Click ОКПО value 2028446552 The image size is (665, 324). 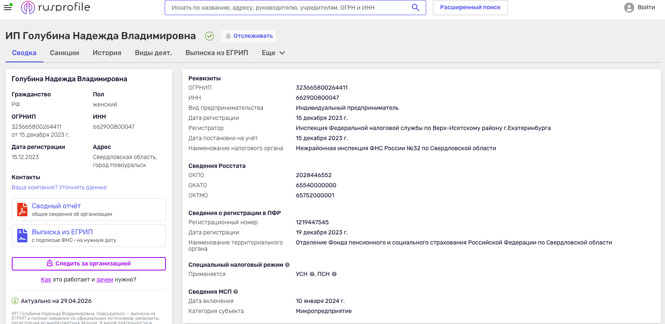(x=314, y=175)
